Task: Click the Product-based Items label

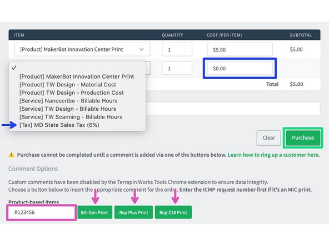Action: click(x=33, y=202)
